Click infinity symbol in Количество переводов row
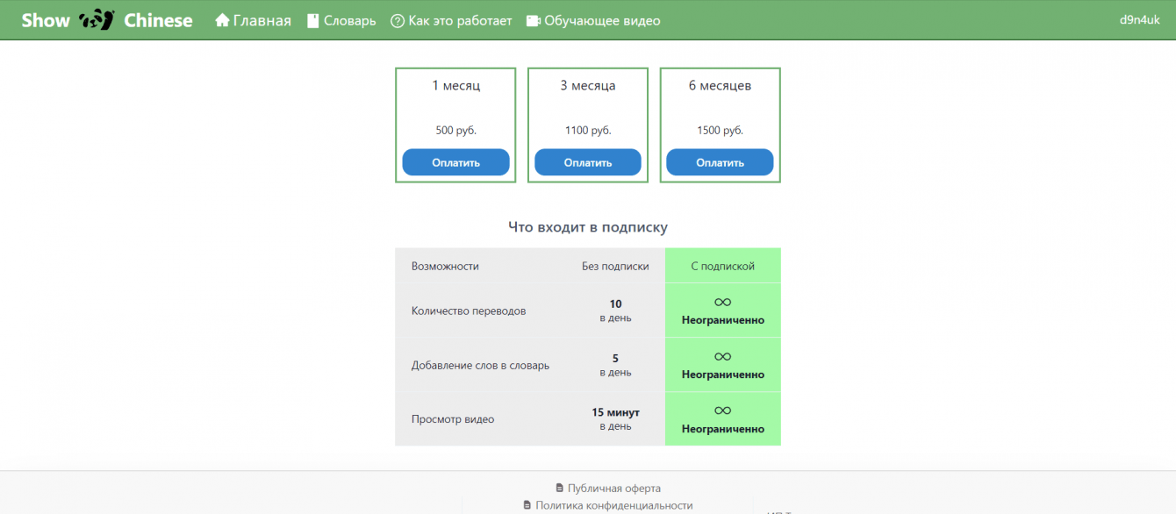 click(x=722, y=303)
